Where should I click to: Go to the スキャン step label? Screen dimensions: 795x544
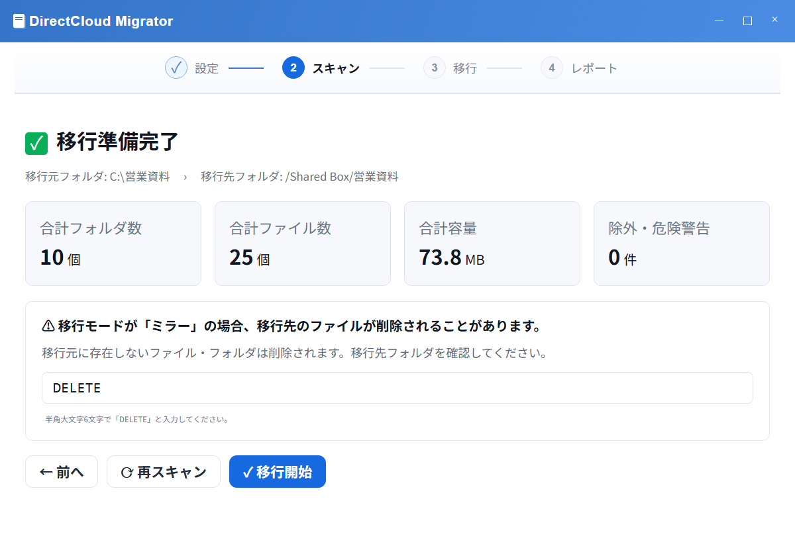coord(336,68)
